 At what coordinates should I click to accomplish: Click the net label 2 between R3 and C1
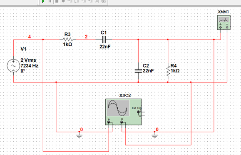(x=86, y=37)
